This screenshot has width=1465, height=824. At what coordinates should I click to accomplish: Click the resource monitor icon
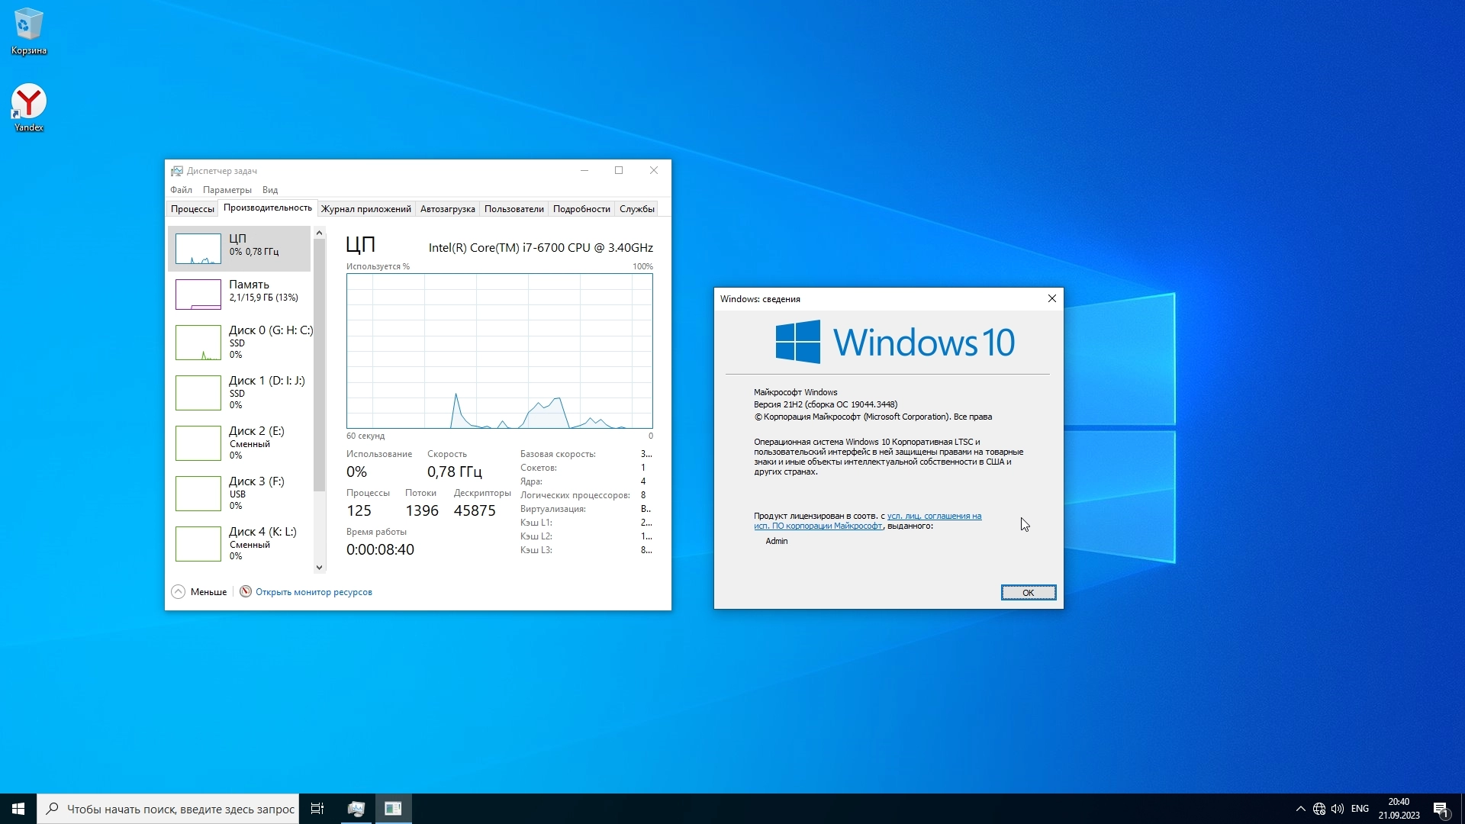(x=246, y=592)
